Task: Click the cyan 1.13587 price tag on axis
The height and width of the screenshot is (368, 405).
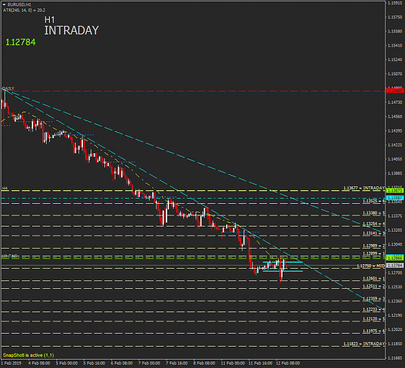Action: point(395,198)
